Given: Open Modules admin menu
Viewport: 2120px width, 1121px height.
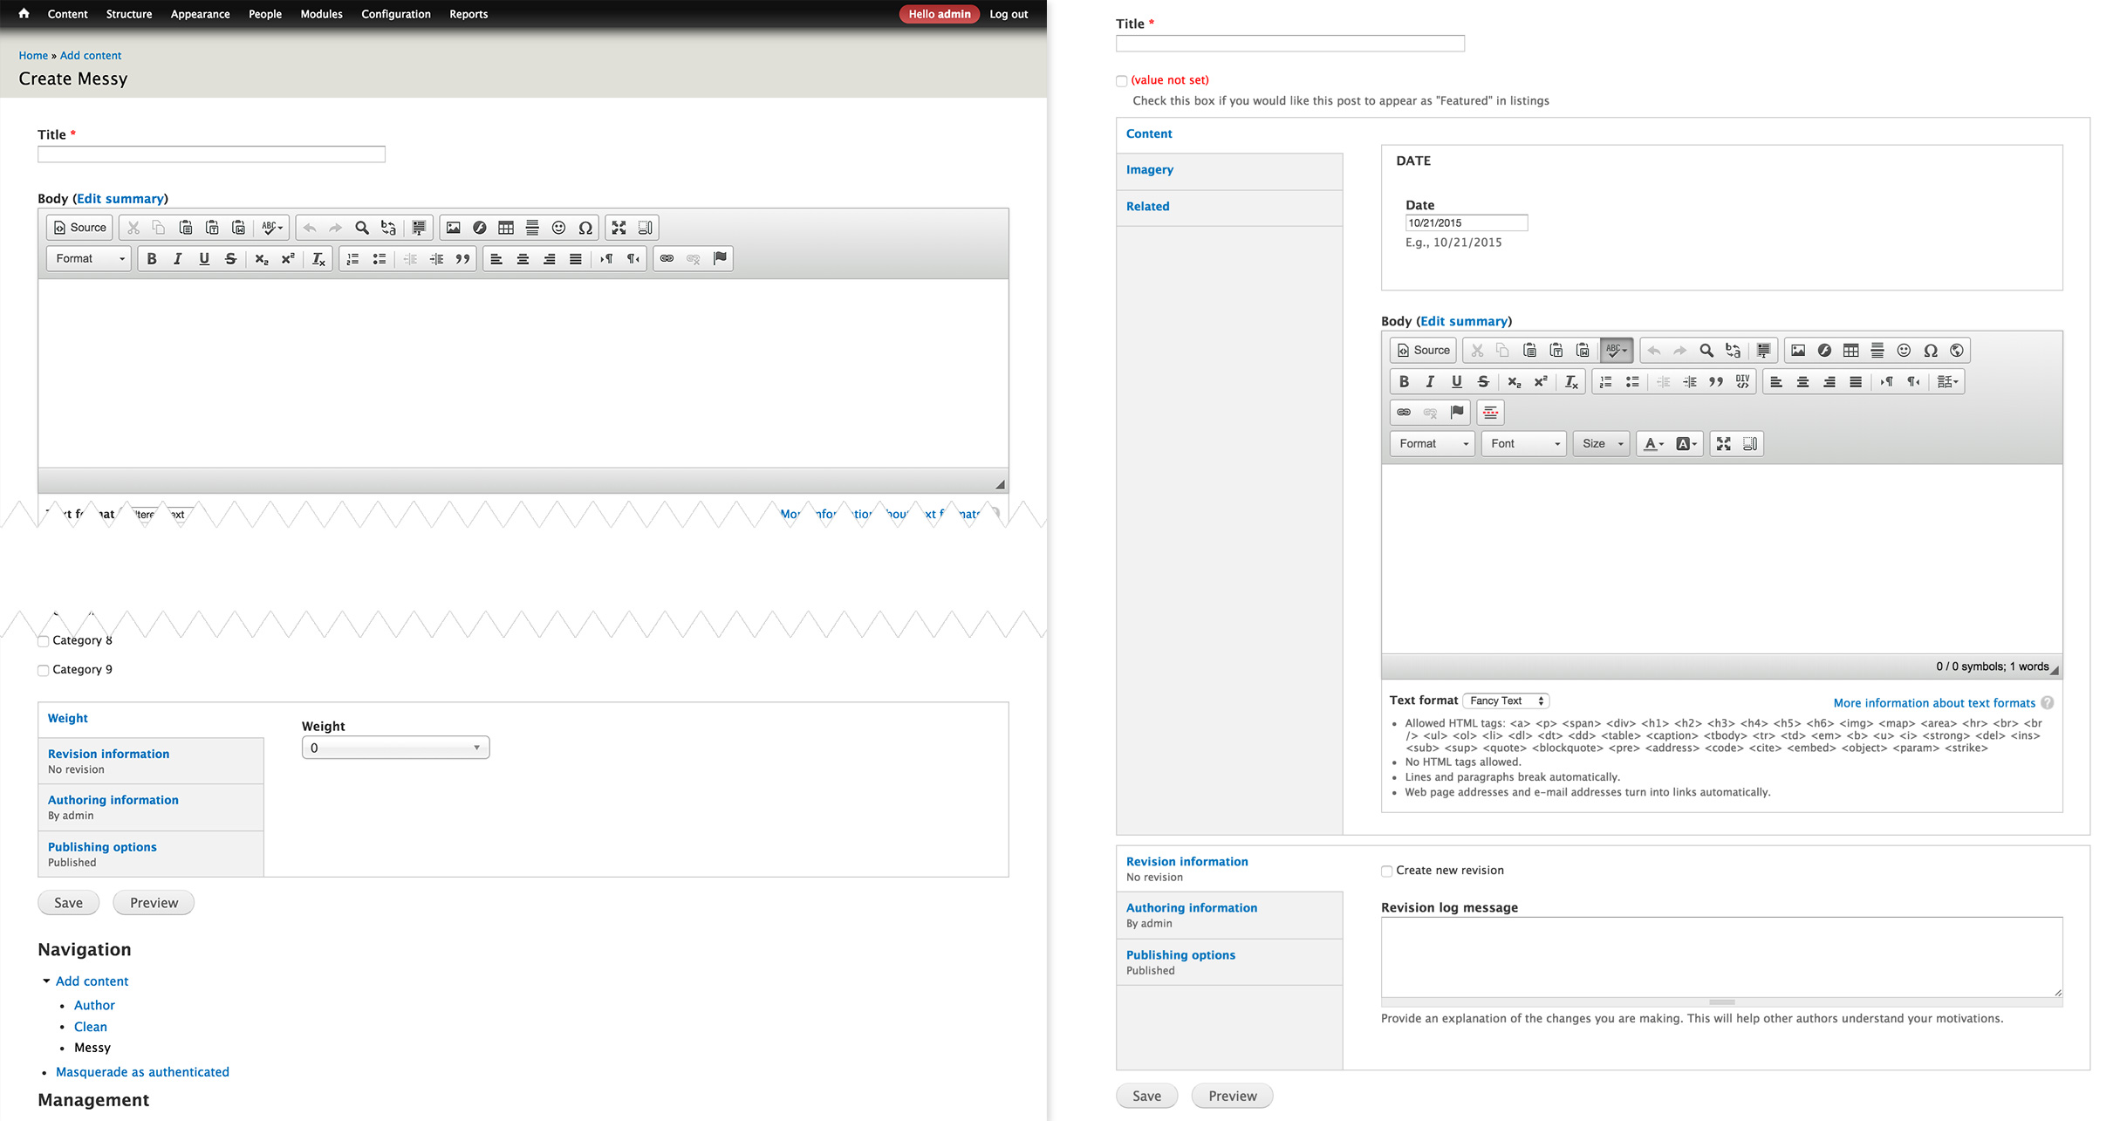Looking at the screenshot, I should pos(321,14).
